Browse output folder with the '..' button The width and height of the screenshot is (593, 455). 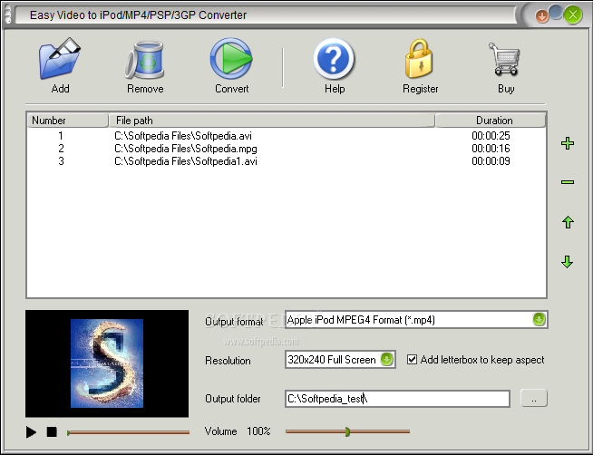[x=534, y=398]
